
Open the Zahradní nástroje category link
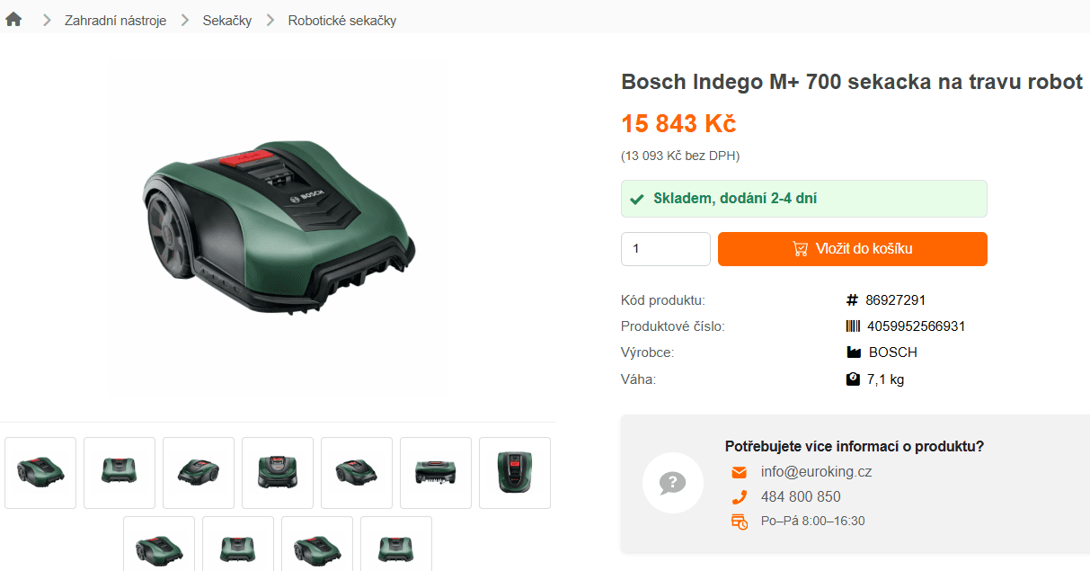[x=114, y=20]
